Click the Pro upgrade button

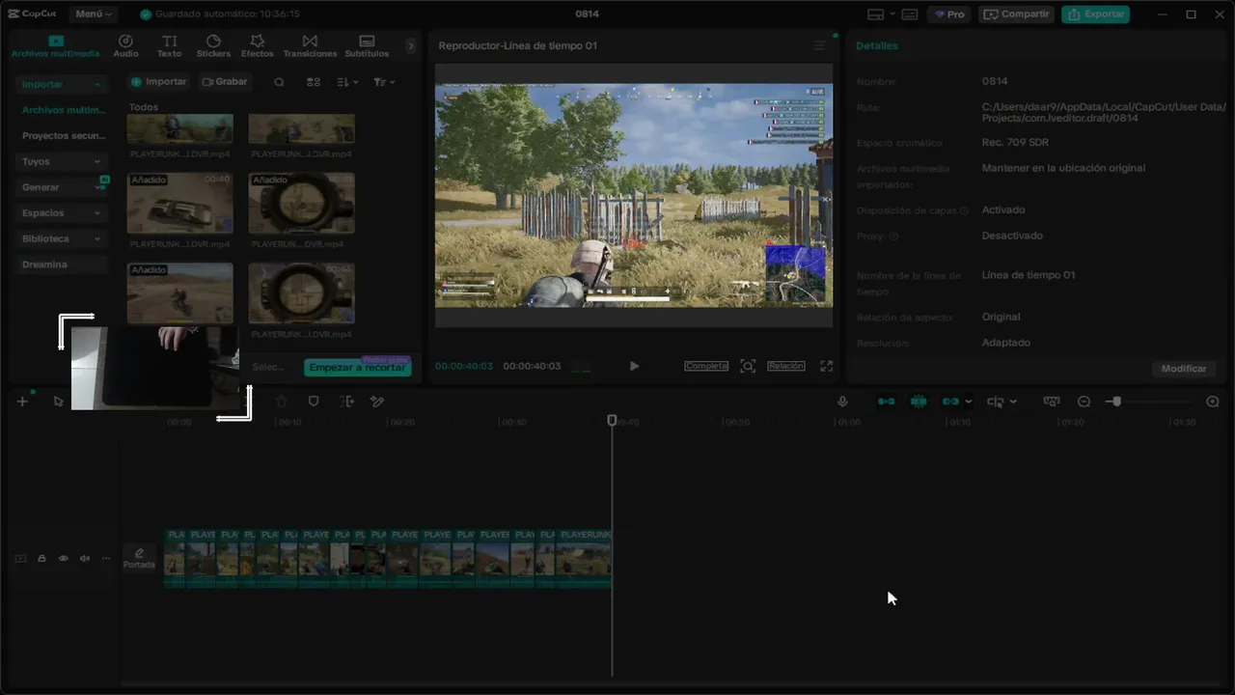coord(949,14)
